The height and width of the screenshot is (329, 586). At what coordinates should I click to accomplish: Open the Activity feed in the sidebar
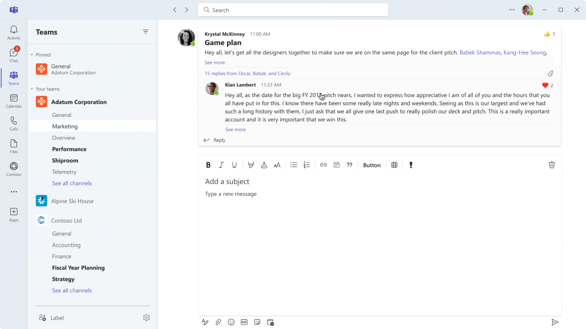(x=14, y=33)
